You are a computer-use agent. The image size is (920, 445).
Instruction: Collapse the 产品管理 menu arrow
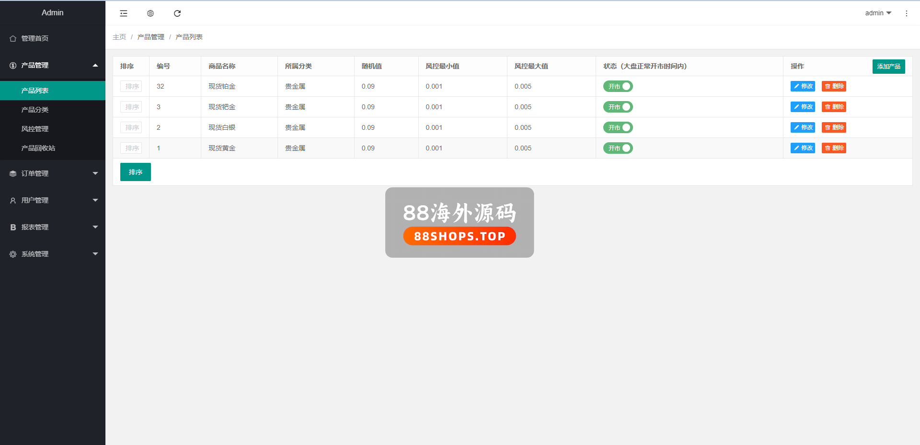[x=95, y=65]
